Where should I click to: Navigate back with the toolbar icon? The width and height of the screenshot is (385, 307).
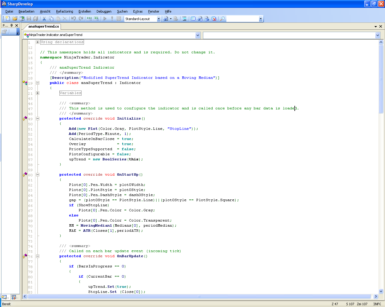point(166,19)
